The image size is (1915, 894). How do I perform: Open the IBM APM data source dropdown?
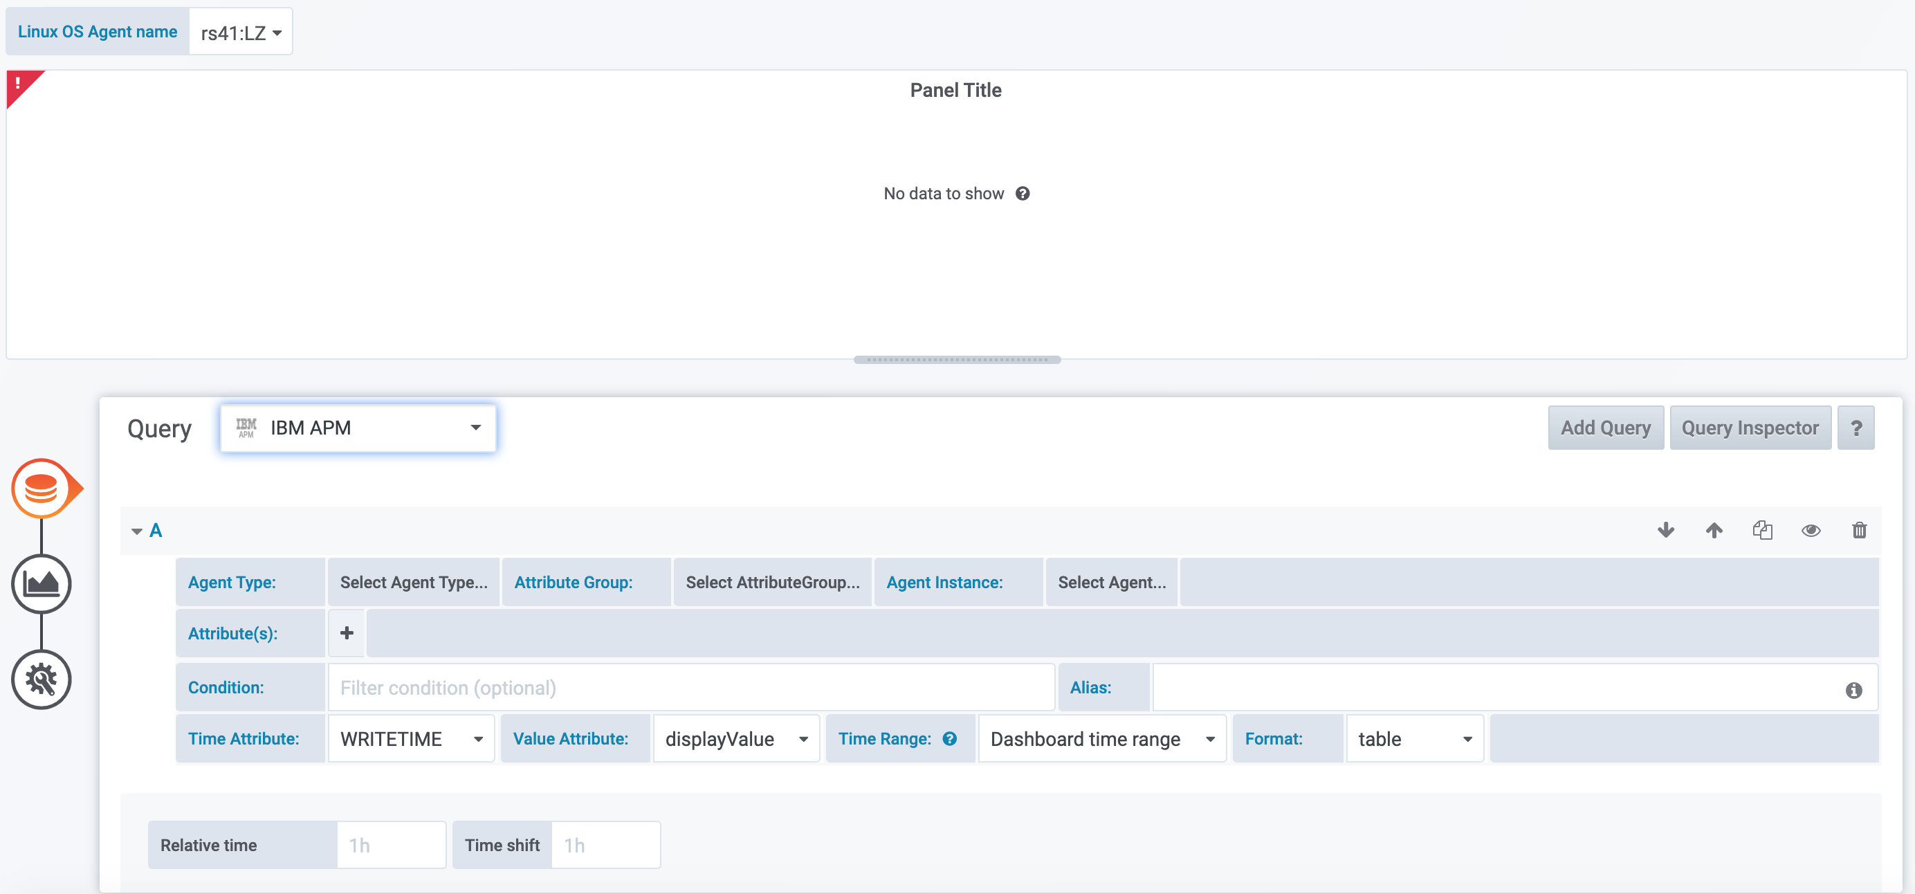pos(358,428)
